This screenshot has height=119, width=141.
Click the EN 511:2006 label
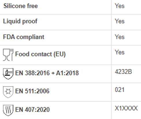[x=32, y=91]
